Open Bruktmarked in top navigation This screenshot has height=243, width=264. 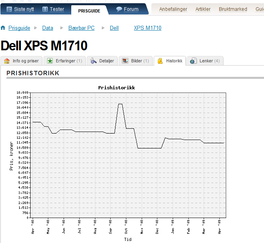tap(233, 9)
